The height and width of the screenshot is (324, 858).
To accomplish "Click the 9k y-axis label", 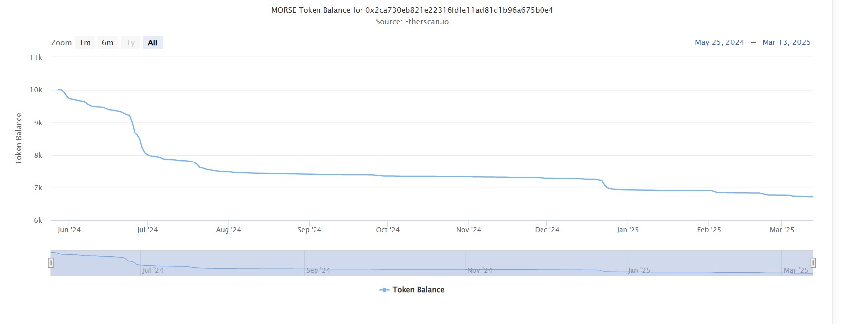I will [38, 123].
